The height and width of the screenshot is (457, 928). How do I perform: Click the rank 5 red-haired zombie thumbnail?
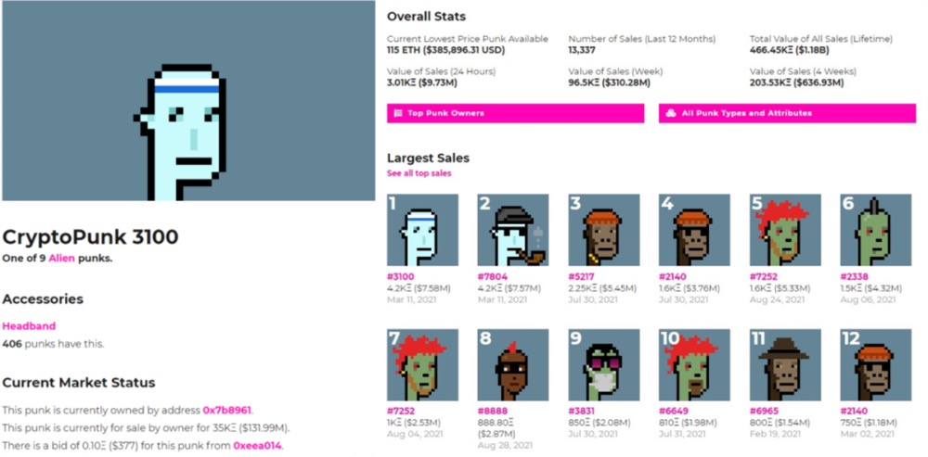(x=784, y=230)
